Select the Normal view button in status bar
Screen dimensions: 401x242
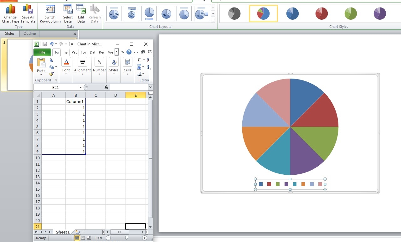click(77, 238)
